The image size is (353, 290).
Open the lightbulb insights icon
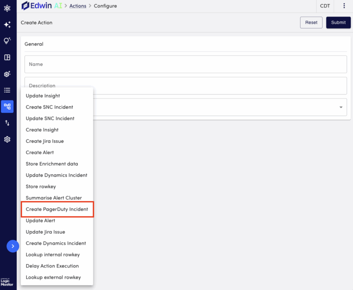tap(7, 41)
